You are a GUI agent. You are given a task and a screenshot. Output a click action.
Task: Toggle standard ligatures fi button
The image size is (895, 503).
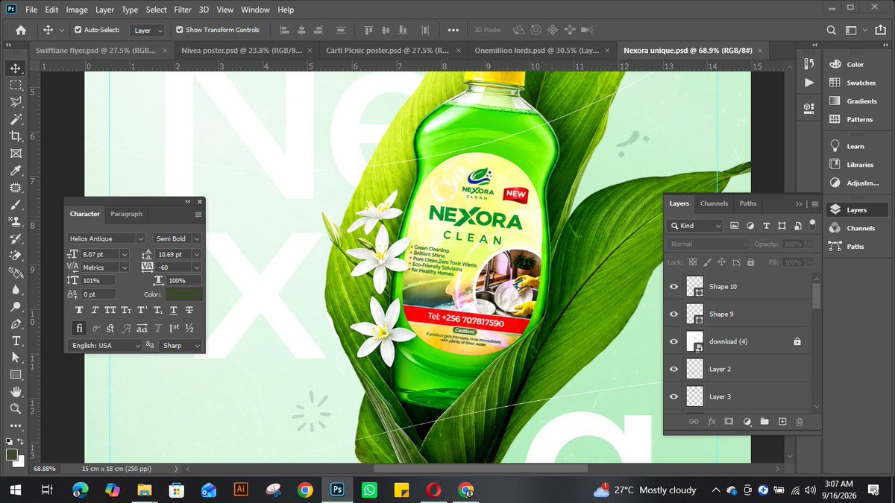point(79,328)
